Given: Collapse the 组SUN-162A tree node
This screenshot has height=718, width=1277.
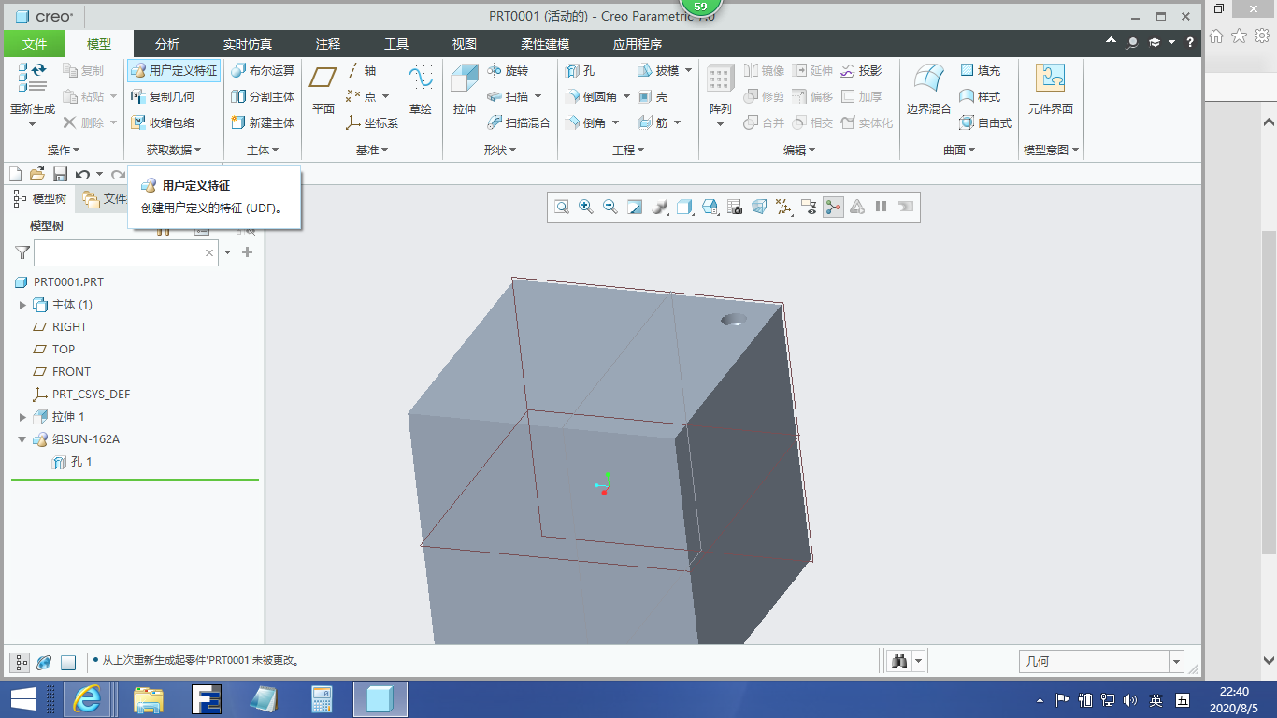Looking at the screenshot, I should point(23,439).
